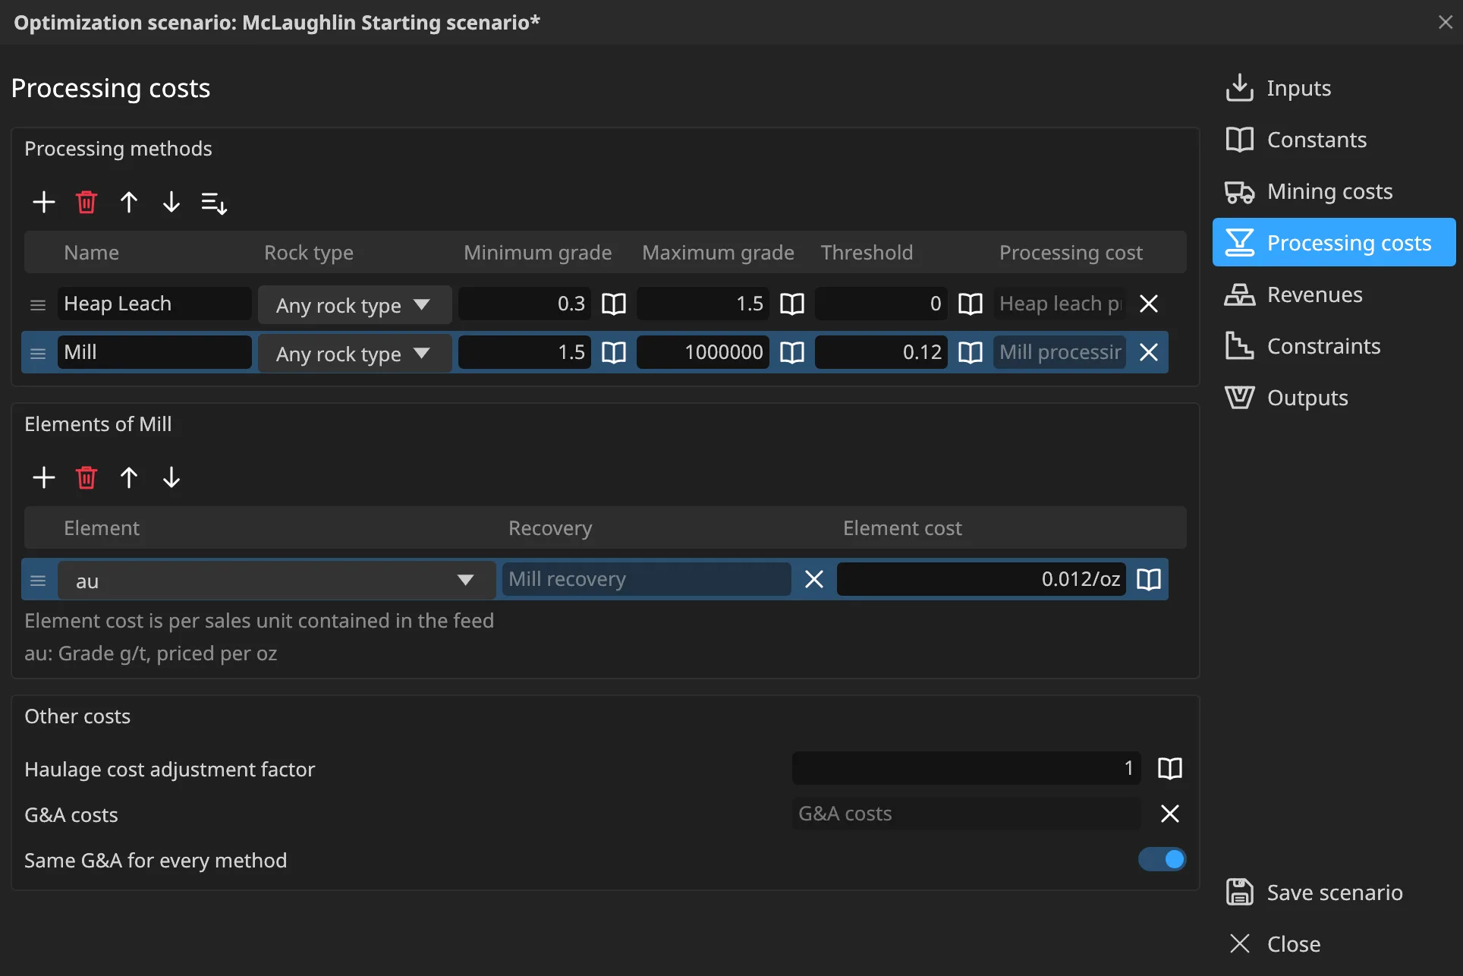Go to the Constants section
Viewport: 1463px width, 976px height.
click(x=1334, y=140)
